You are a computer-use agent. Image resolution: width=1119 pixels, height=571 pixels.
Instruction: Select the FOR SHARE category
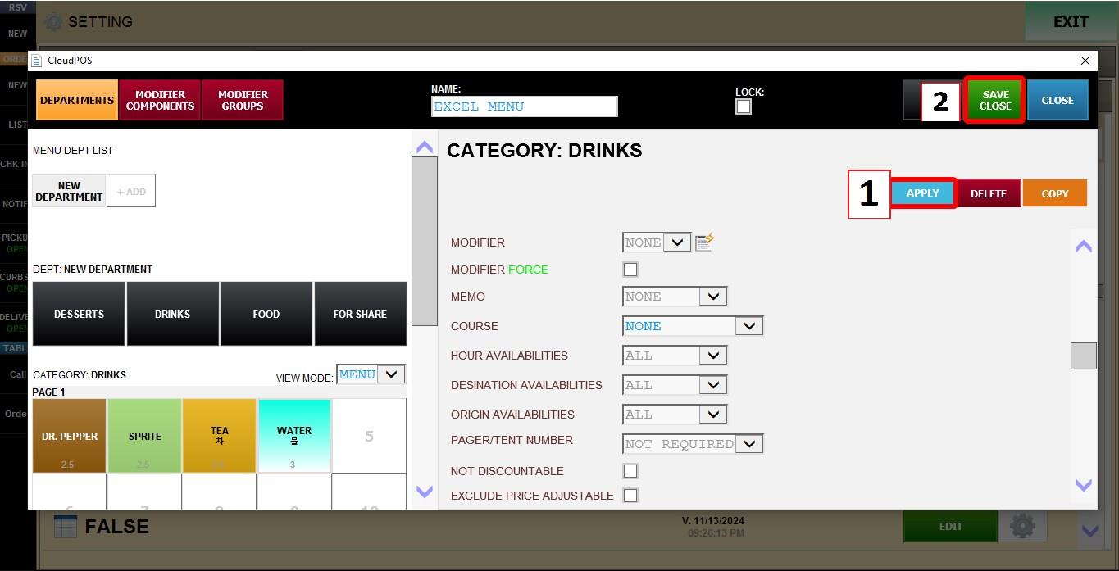point(360,314)
